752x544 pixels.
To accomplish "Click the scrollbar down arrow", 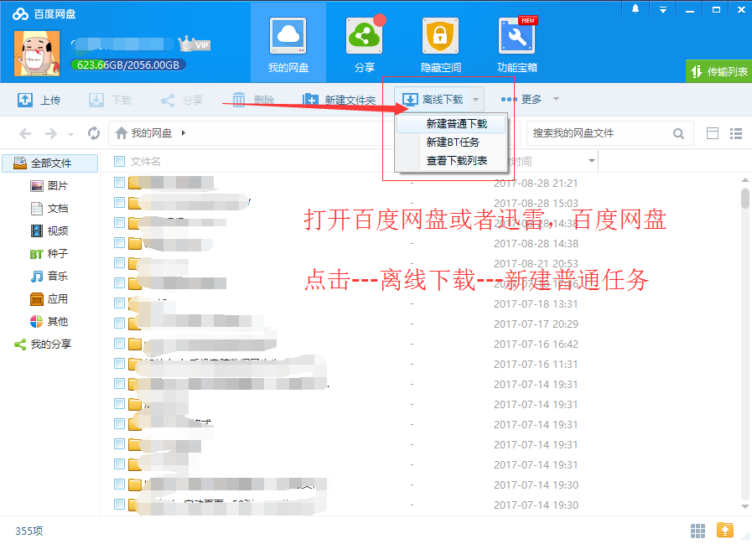I will [x=744, y=506].
